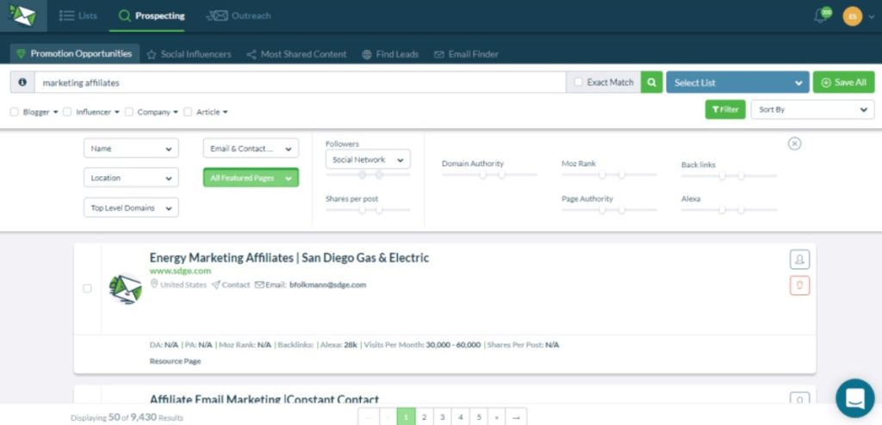Tick the Company checkbox
The width and height of the screenshot is (882, 425).
(129, 112)
